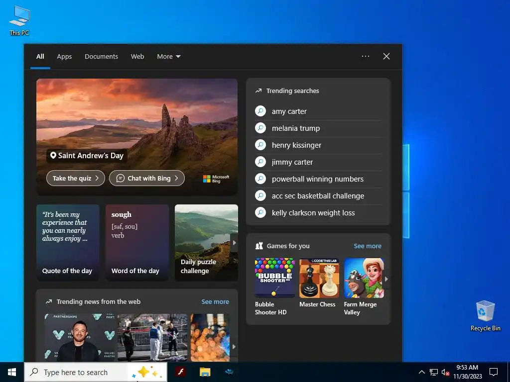
Task: Open the news thumbnail with officers in white
Action: 152,338
